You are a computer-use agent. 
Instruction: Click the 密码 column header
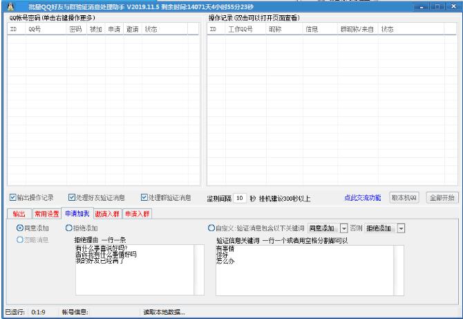[77, 29]
